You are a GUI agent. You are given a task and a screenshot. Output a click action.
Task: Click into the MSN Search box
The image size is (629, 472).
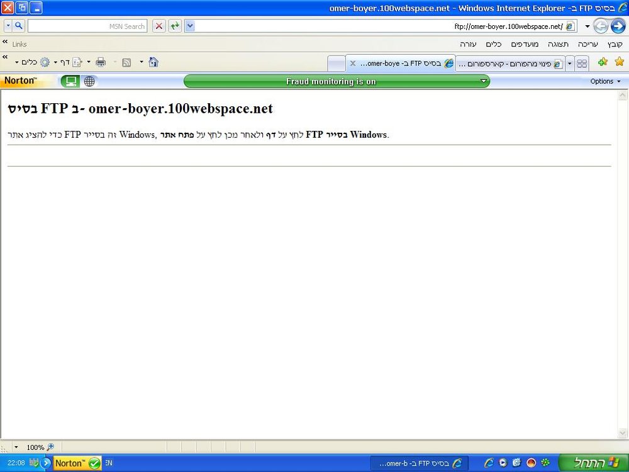coord(87,26)
